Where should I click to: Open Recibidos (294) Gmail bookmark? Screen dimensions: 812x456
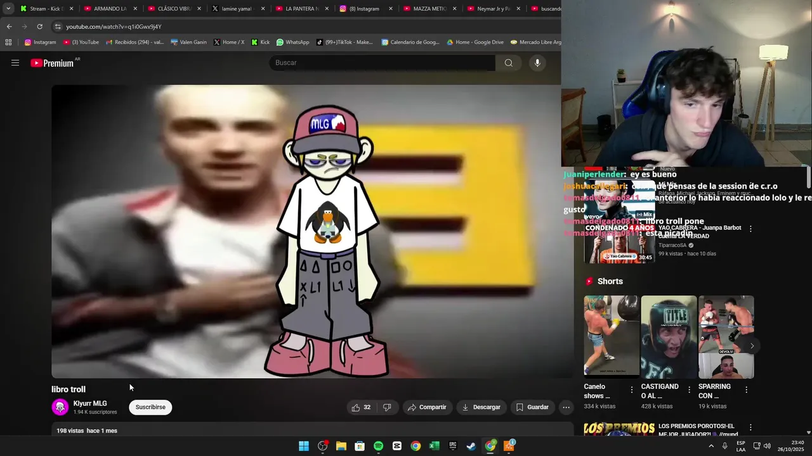134,42
